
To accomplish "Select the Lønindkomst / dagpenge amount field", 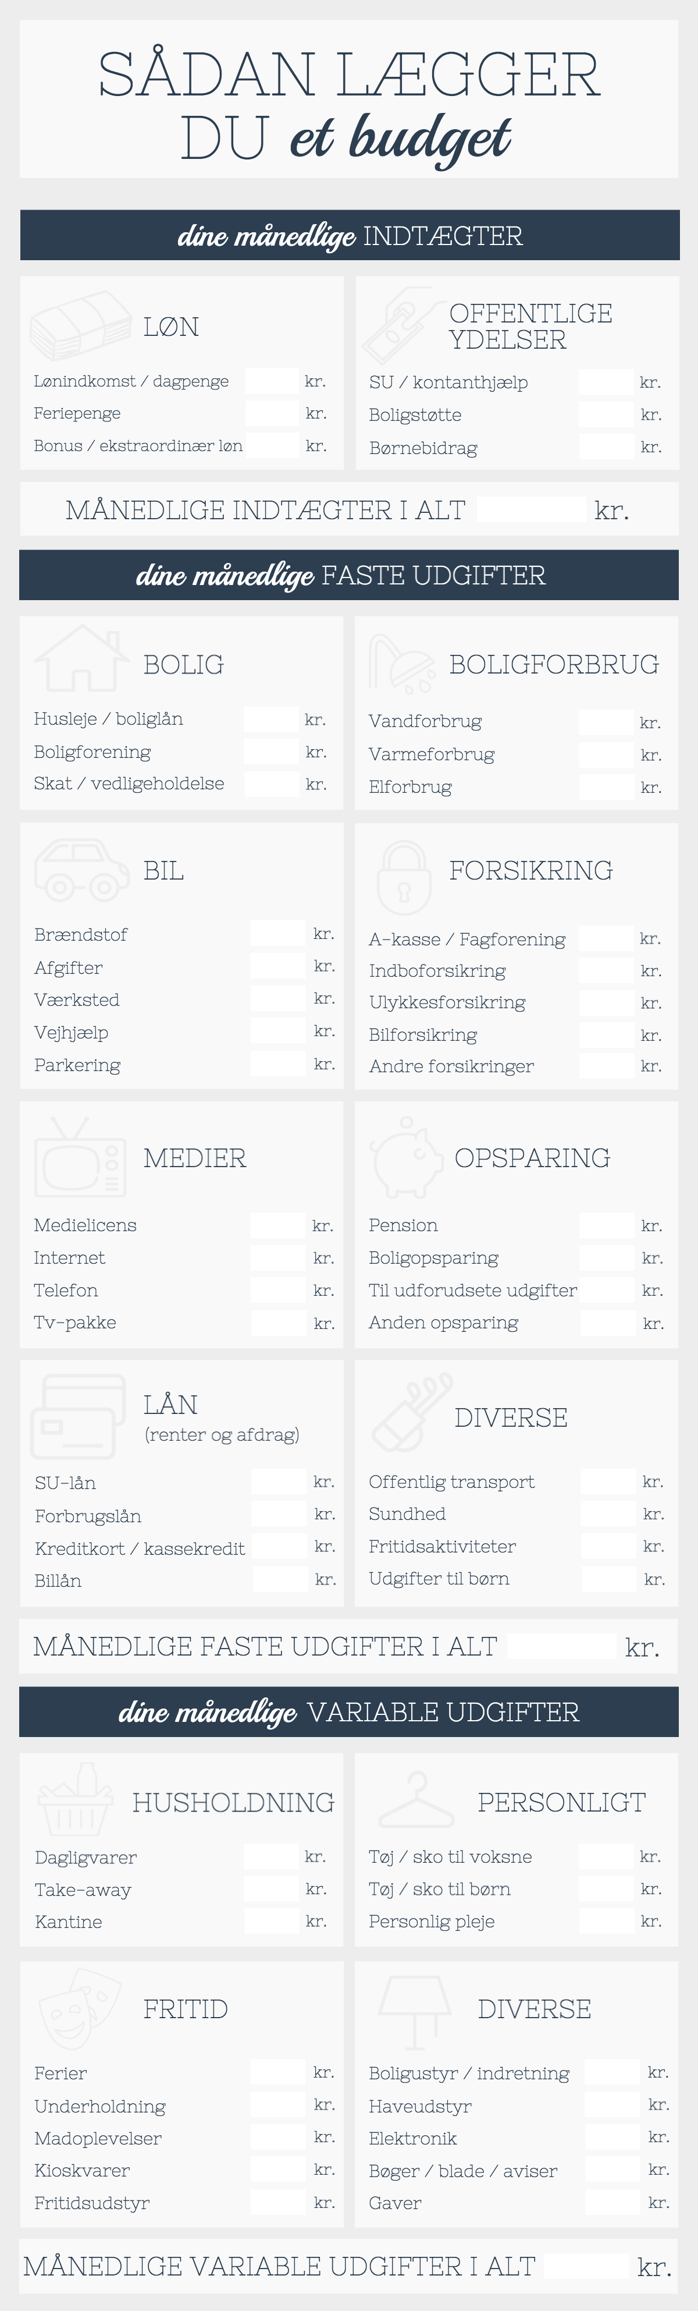I will pyautogui.click(x=272, y=380).
